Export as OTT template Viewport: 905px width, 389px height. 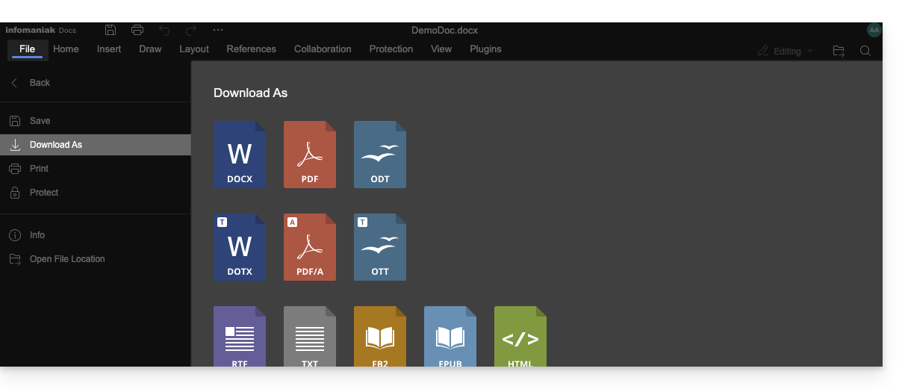pos(379,247)
